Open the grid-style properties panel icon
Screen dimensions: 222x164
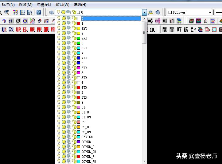tap(23, 13)
